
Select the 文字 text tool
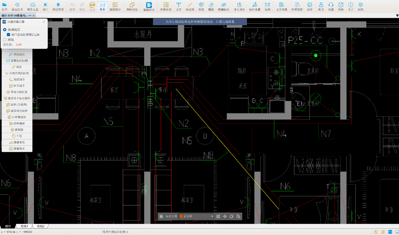pyautogui.click(x=179, y=6)
